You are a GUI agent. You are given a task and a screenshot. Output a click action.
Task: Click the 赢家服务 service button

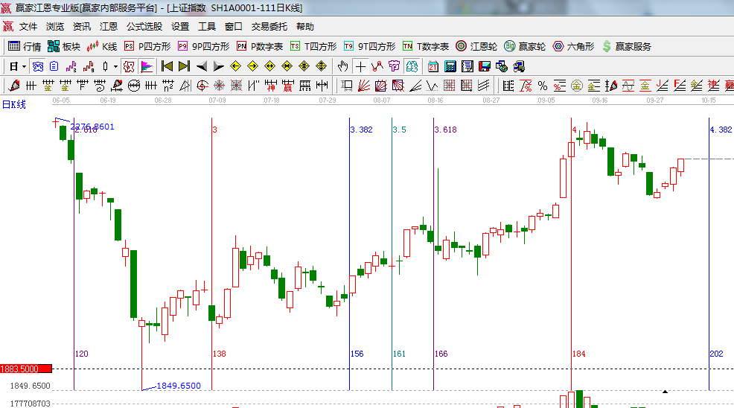tap(626, 46)
